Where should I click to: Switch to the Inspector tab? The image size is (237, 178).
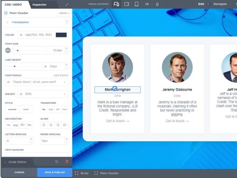(39, 4)
